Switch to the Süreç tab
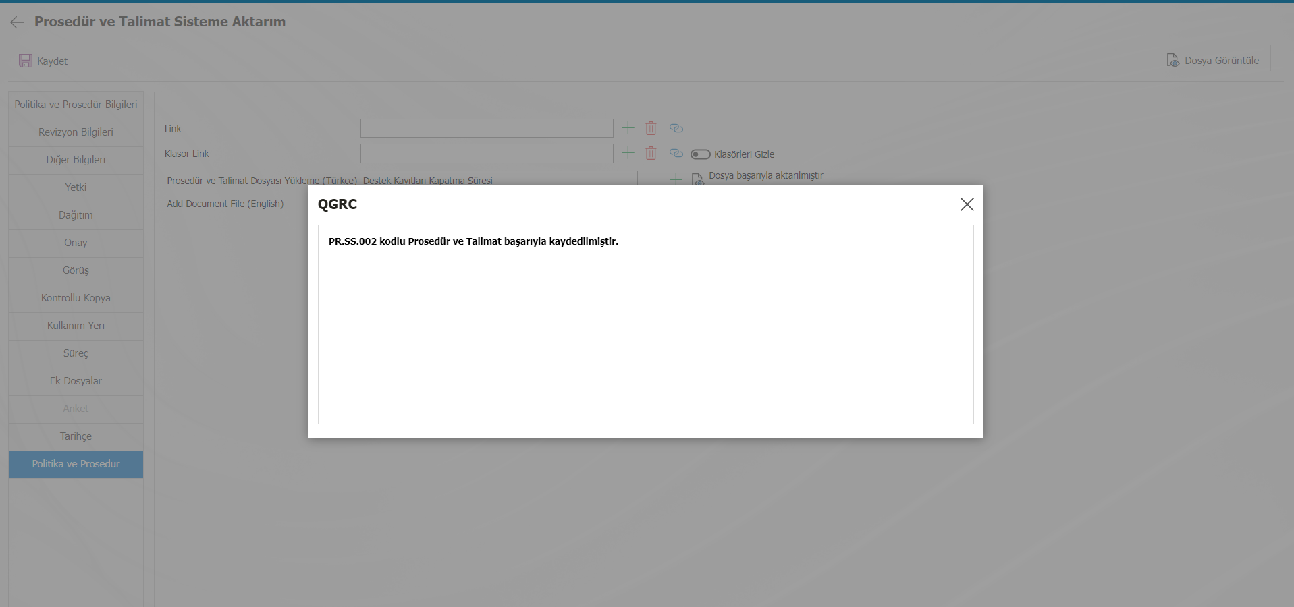The width and height of the screenshot is (1294, 607). [76, 353]
